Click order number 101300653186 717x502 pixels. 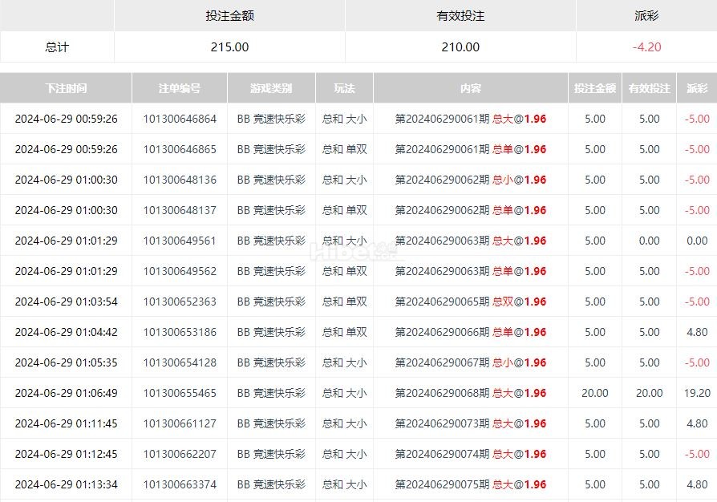coord(180,332)
